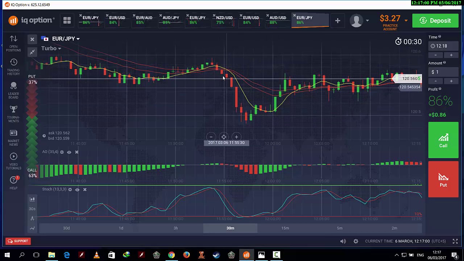Open Trading History in sidebar
The image size is (464, 261).
[x=13, y=67]
